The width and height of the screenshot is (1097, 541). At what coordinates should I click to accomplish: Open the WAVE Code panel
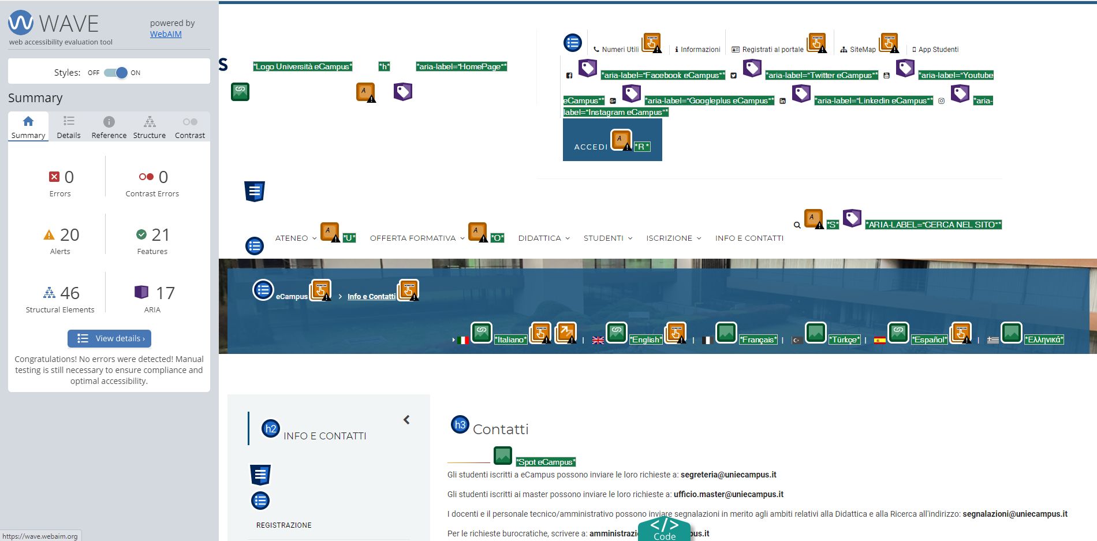(x=664, y=529)
